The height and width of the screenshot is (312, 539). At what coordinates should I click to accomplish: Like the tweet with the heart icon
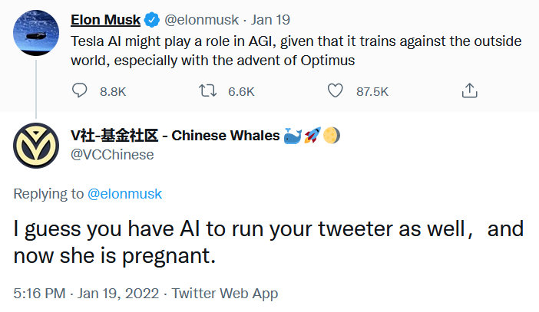click(335, 91)
